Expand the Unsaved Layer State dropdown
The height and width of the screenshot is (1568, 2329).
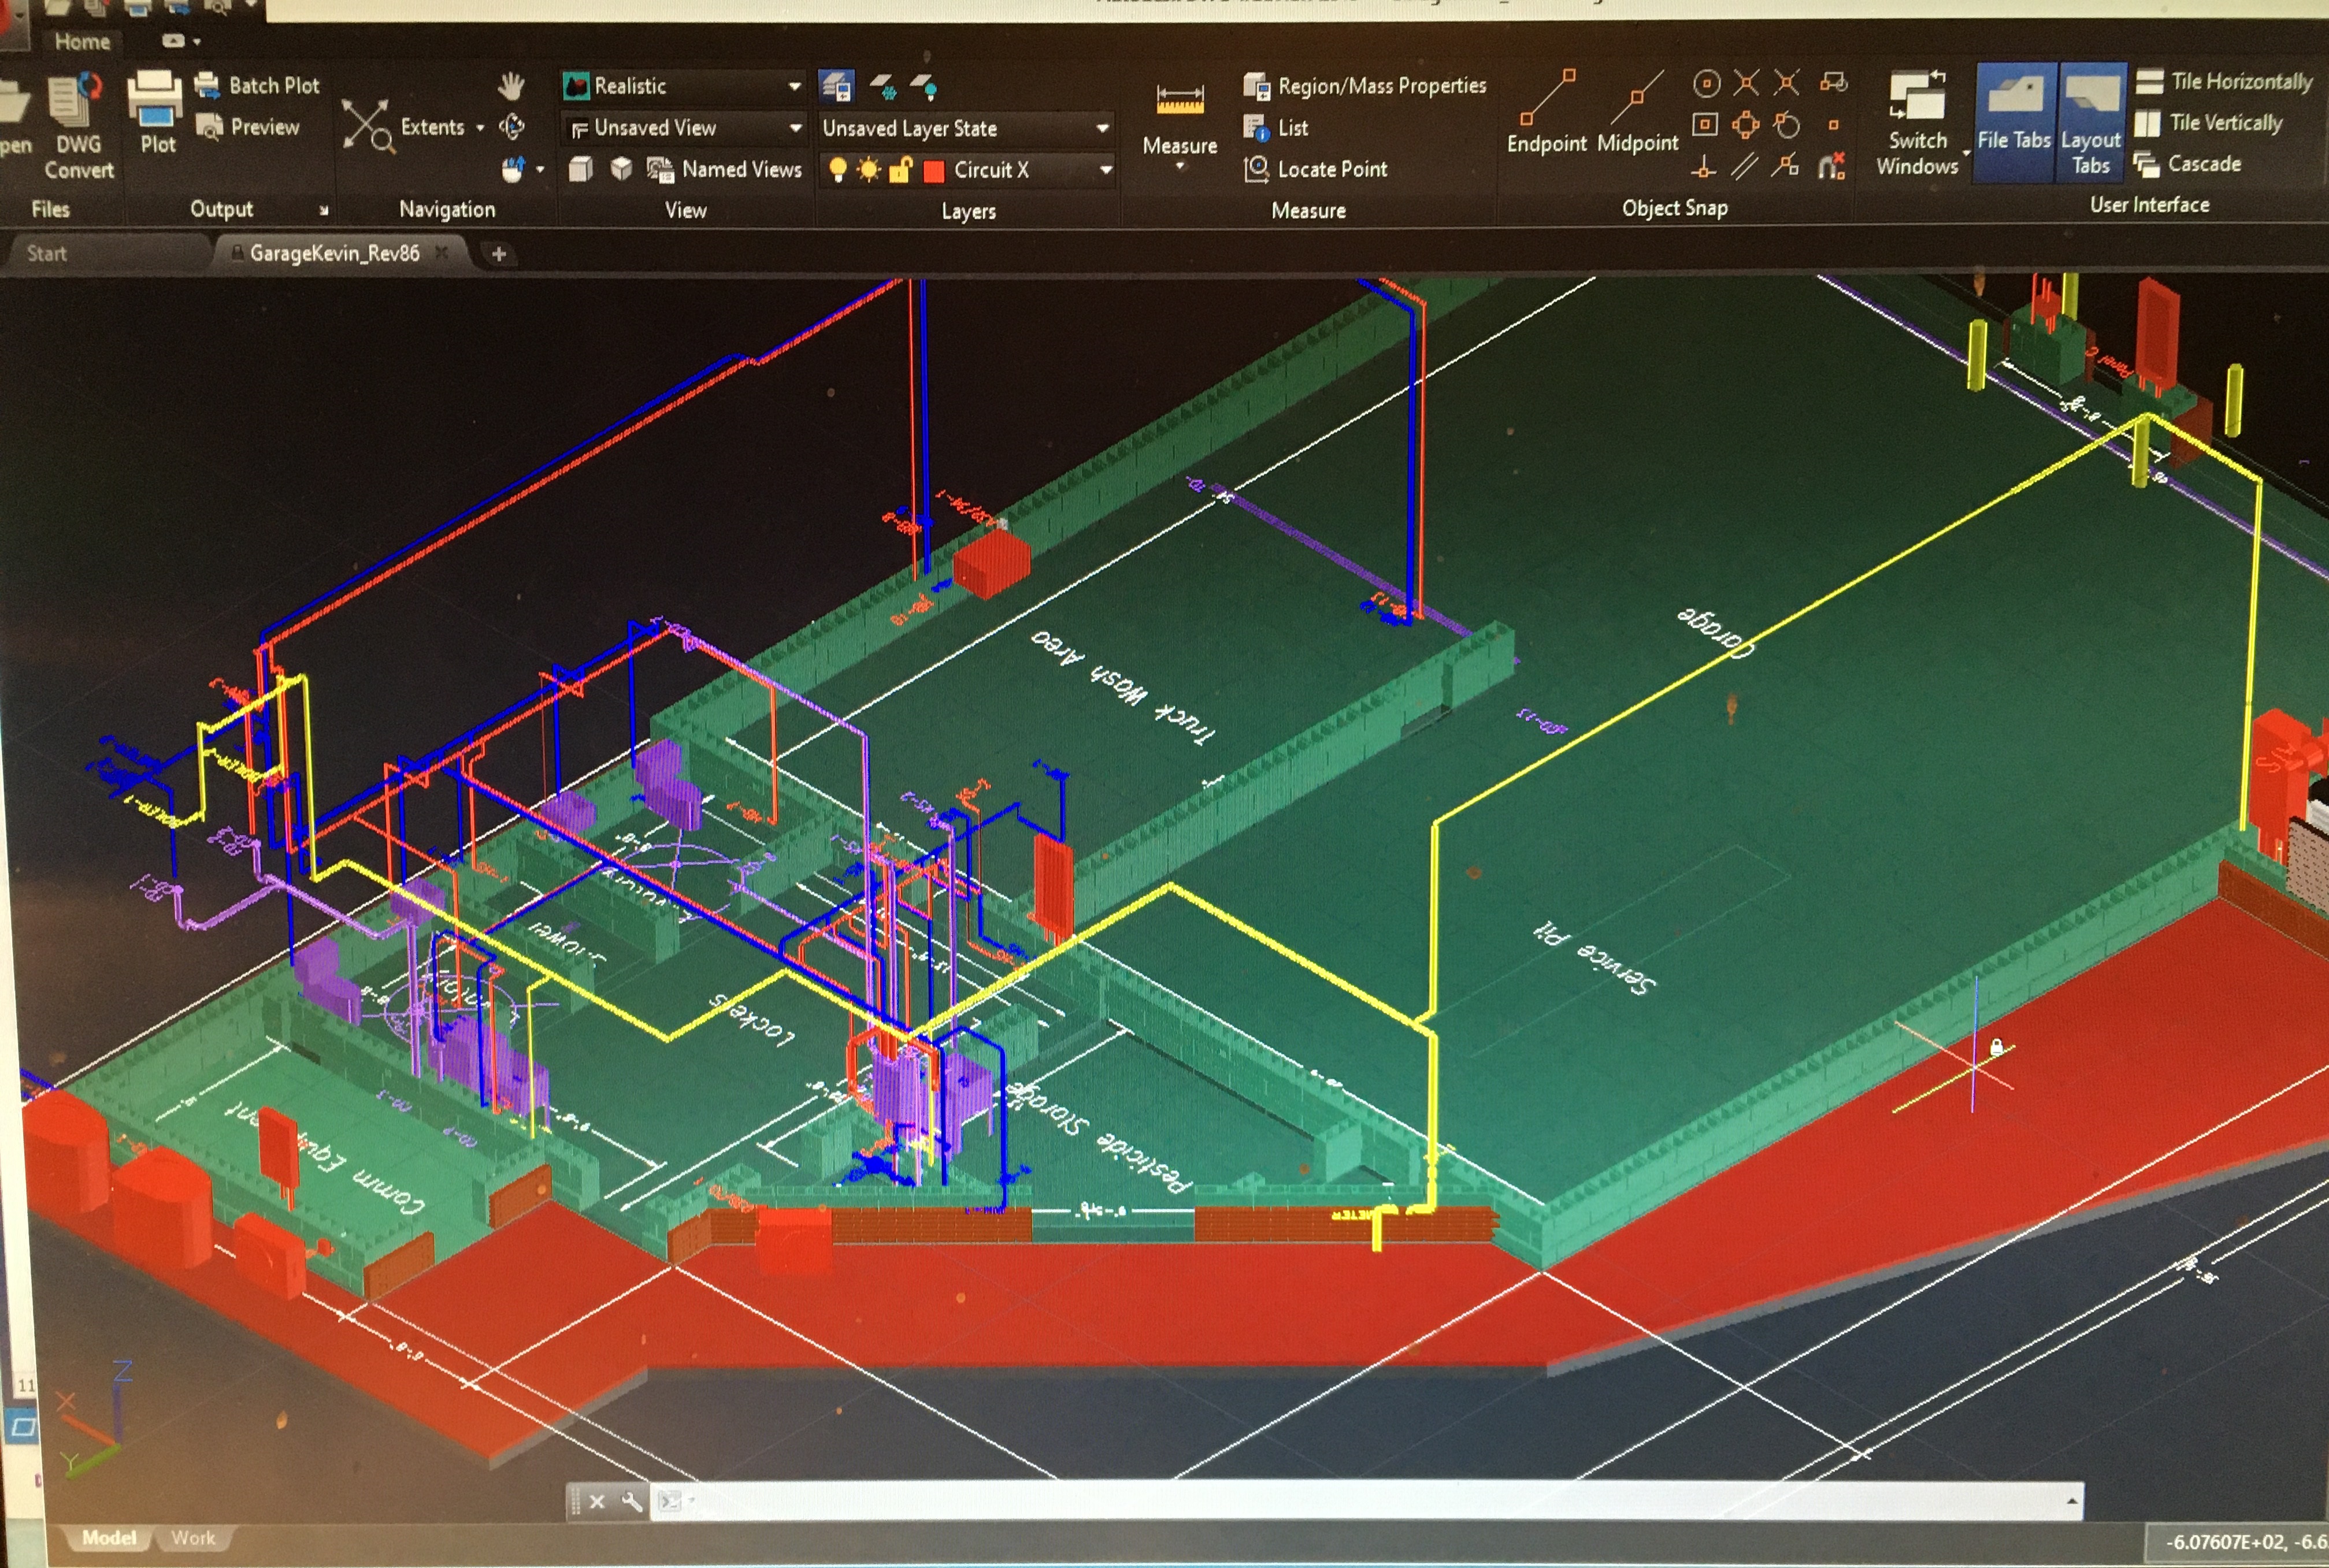pyautogui.click(x=1102, y=128)
